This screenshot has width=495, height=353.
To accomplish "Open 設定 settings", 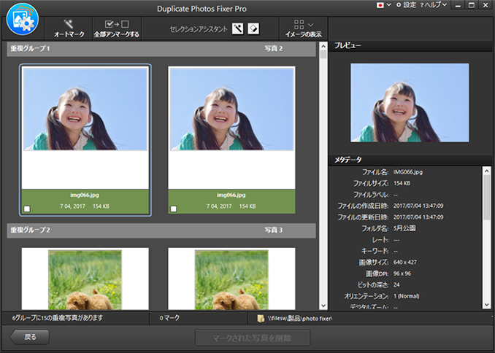I will tap(406, 5).
